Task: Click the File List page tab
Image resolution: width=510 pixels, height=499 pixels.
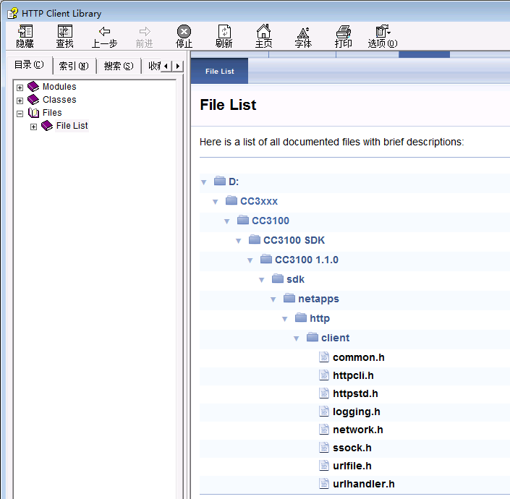Action: coord(219,71)
